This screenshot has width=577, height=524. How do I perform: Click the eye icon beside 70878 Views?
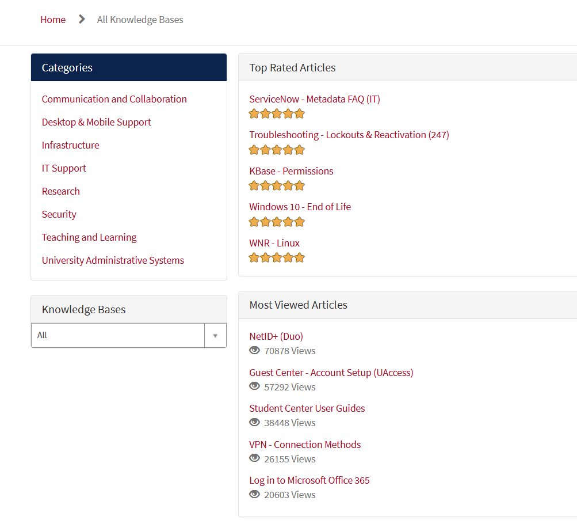(254, 350)
